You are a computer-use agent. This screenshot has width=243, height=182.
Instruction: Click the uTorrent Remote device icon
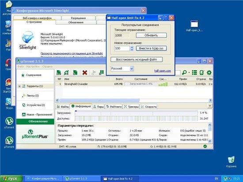point(201,72)
